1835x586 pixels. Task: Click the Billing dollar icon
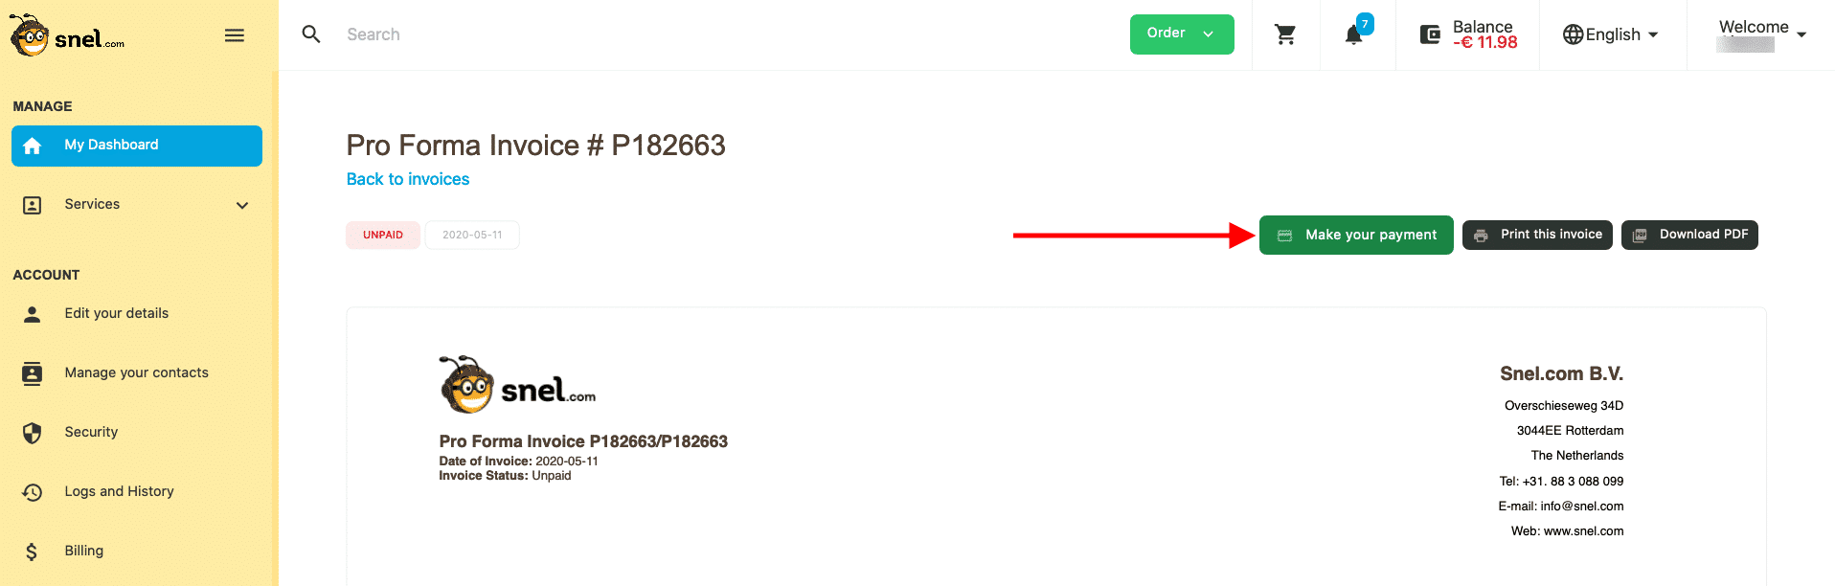click(x=32, y=552)
